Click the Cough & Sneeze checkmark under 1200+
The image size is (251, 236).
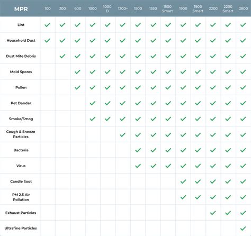[122, 135]
